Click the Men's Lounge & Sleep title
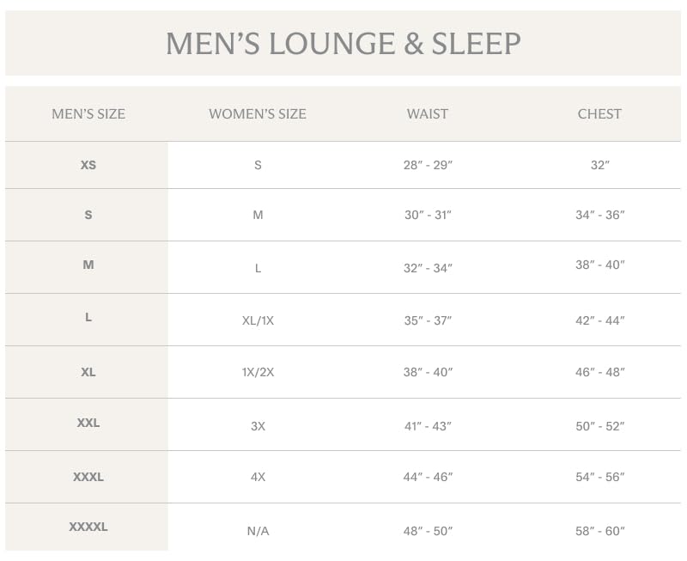The width and height of the screenshot is (687, 561). pos(343,43)
